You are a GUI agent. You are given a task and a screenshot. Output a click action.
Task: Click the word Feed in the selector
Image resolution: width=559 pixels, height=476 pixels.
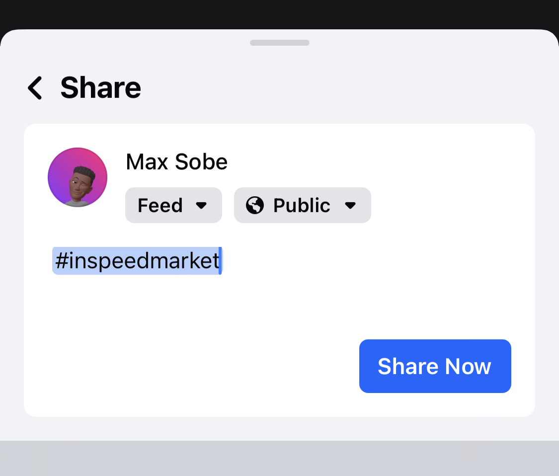(160, 205)
